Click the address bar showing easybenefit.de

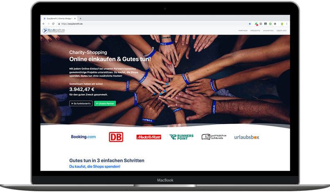154,24
